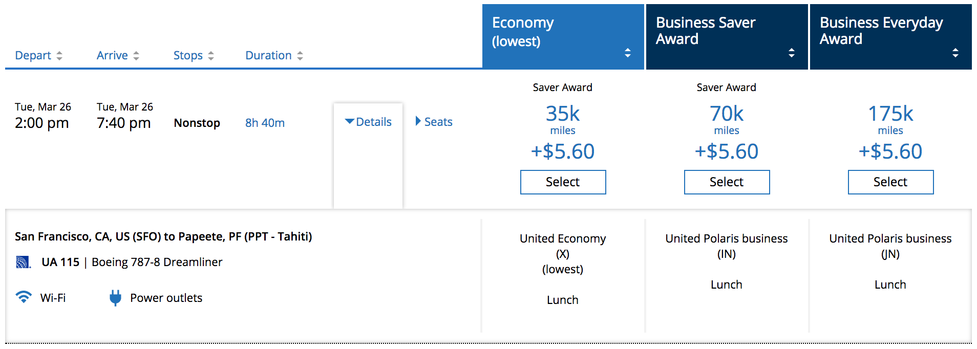The image size is (977, 349).
Task: Sort flights by Depart column header
Action: 33,55
